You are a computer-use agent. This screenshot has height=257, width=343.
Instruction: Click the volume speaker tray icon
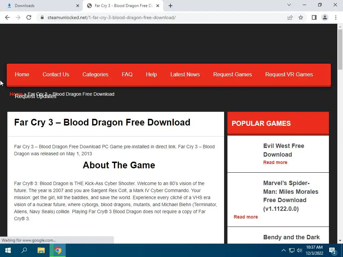[x=299, y=250]
